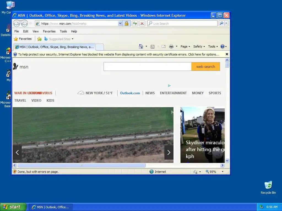
Task: Click the vertical scrollbar down arrow
Action: pos(227,160)
